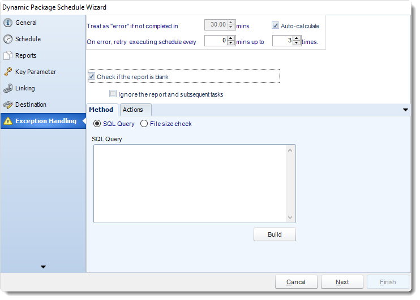420x300 pixels.
Task: Click the General info icon
Action: click(x=8, y=23)
